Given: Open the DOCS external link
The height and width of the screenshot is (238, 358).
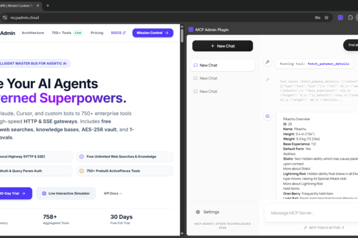Looking at the screenshot, I should point(118,33).
